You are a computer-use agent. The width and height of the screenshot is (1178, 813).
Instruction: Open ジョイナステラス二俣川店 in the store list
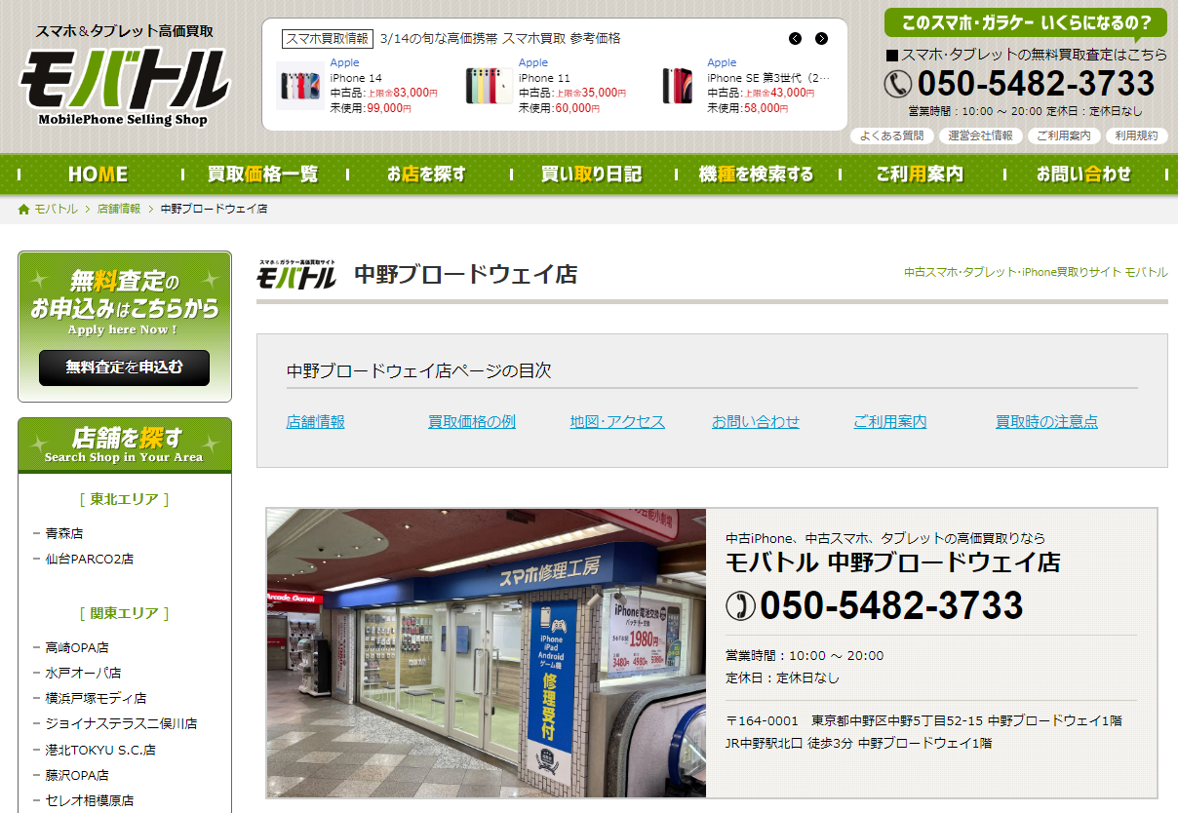[121, 724]
